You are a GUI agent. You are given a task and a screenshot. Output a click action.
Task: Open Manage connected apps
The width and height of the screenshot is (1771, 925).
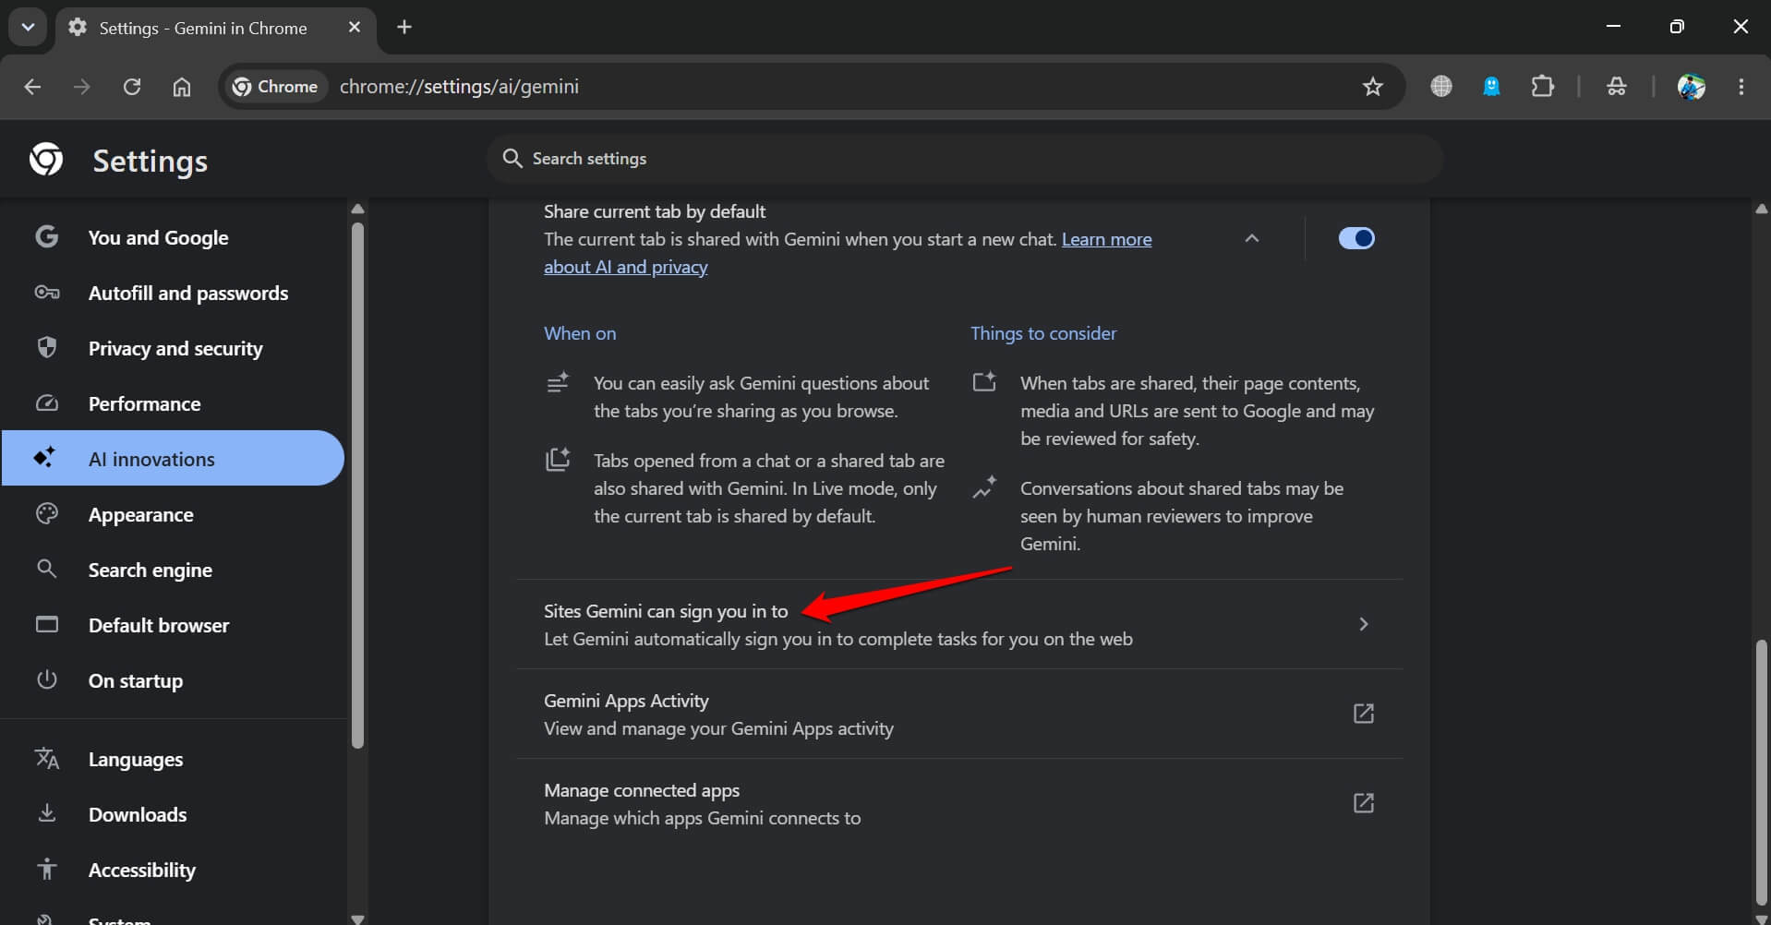point(959,803)
